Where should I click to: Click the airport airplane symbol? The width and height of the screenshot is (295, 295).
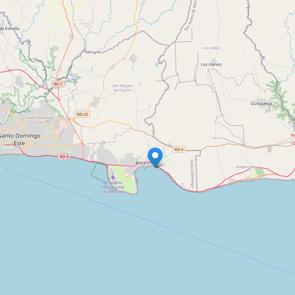tap(113, 177)
